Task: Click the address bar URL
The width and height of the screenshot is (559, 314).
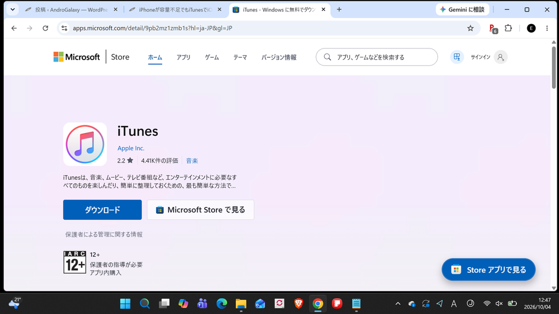Action: [152, 28]
